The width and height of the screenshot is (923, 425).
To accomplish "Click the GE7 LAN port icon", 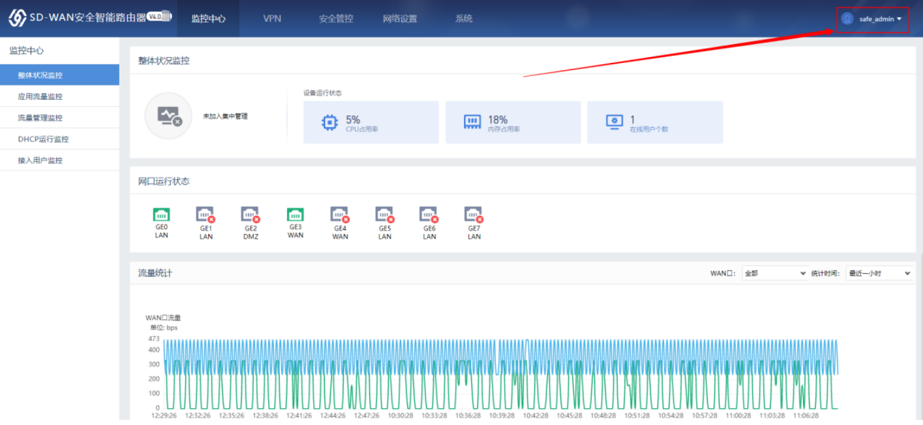I will 474,214.
